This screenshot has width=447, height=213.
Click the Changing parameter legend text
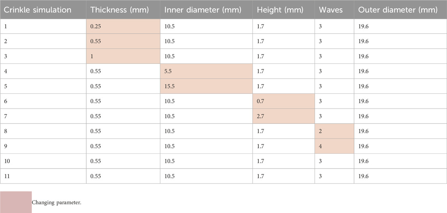pos(57,203)
